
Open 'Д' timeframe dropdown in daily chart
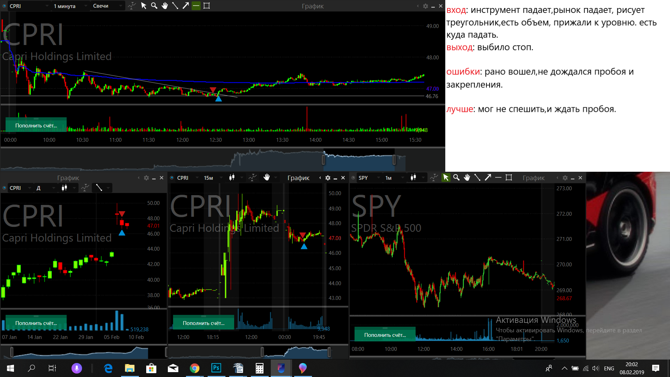point(46,188)
